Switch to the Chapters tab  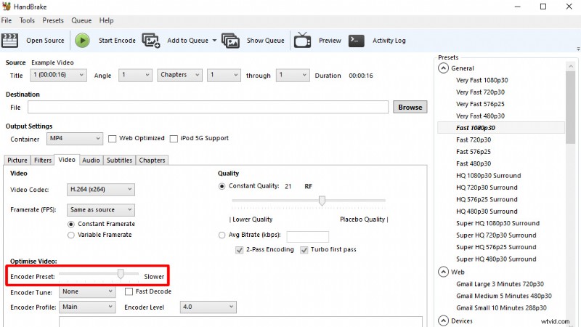click(152, 160)
